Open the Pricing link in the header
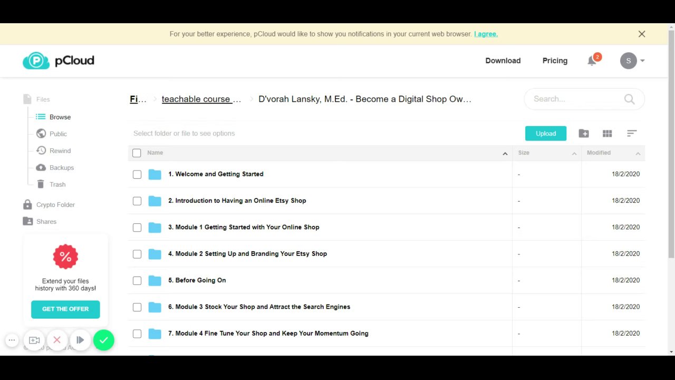 [555, 61]
